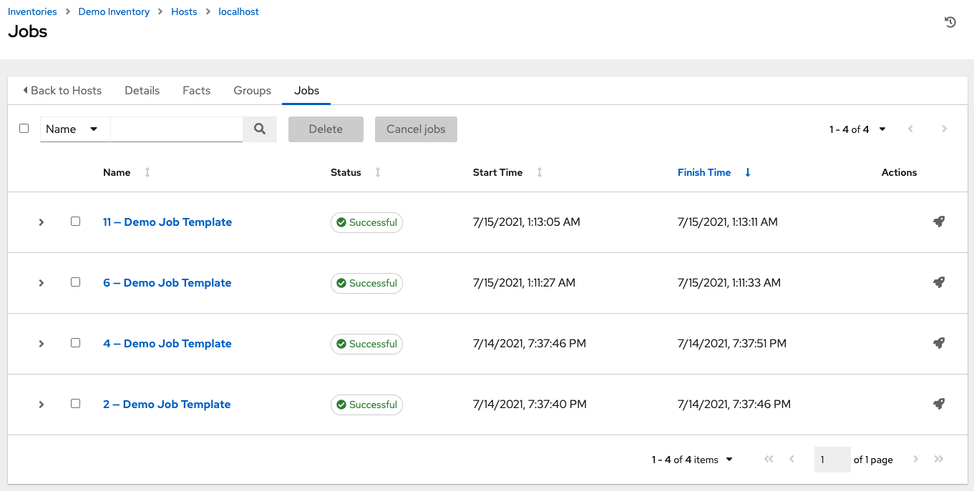Toggle Finish Time sort direction

coord(747,172)
